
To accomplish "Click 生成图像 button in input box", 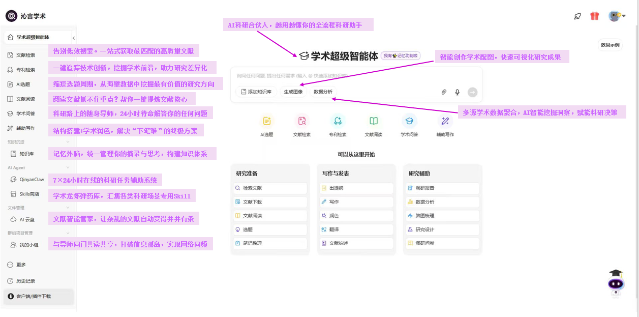I will [293, 92].
